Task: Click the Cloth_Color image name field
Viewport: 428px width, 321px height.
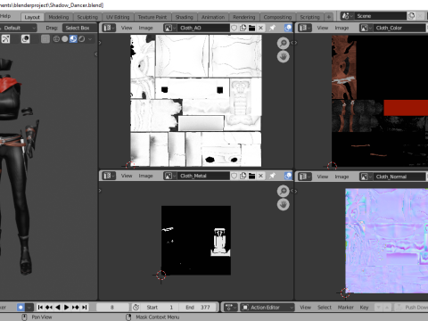Action: [x=399, y=28]
